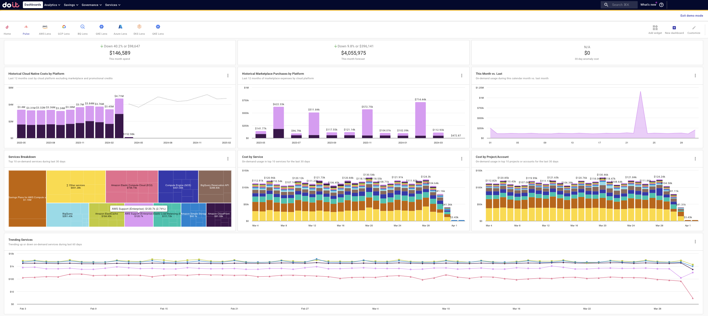Select the BQ Lens icon
This screenshot has width=708, height=316.
tap(82, 27)
